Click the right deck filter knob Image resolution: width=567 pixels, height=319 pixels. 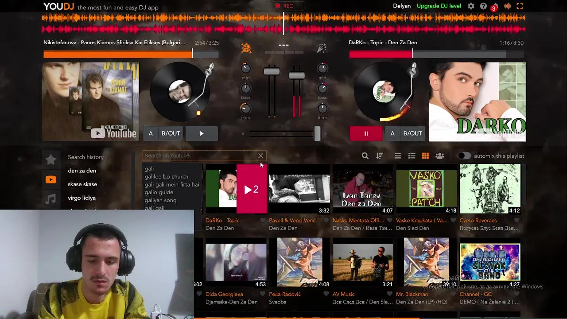coord(322,108)
